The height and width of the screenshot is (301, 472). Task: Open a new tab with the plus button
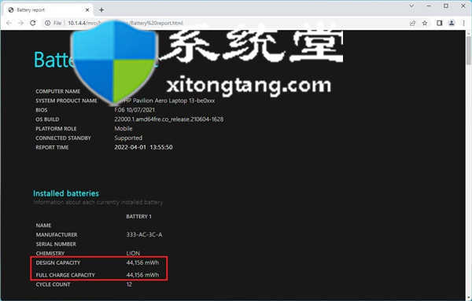[x=101, y=10]
